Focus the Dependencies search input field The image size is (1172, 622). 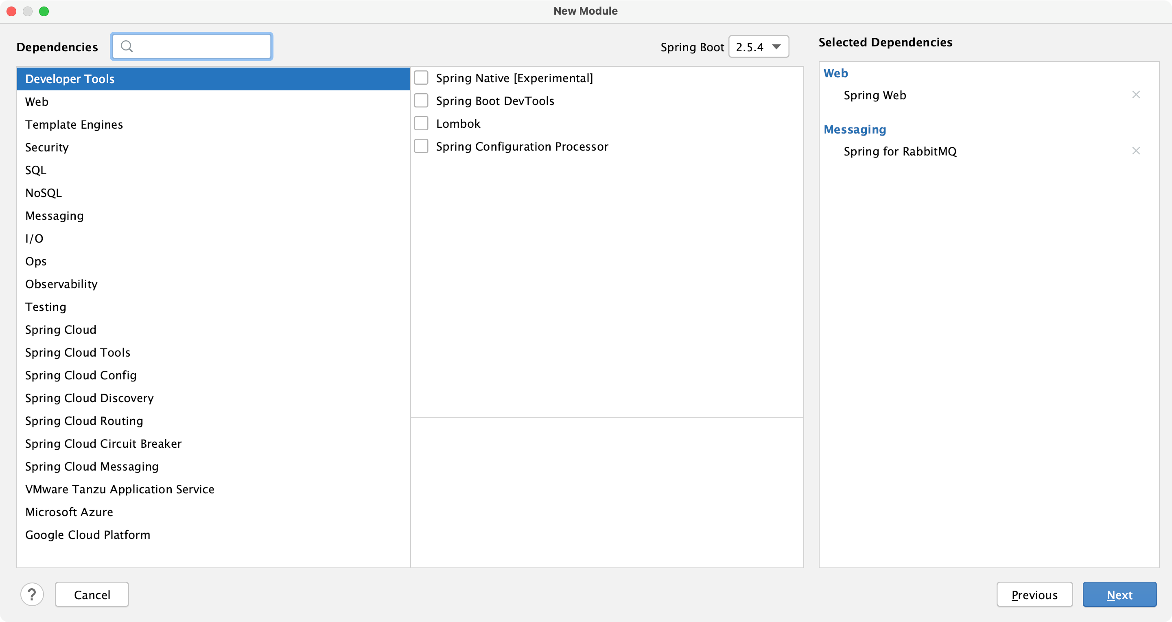192,46
